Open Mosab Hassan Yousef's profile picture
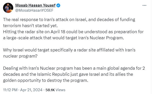This screenshot has height=94, width=153. point(8,8)
